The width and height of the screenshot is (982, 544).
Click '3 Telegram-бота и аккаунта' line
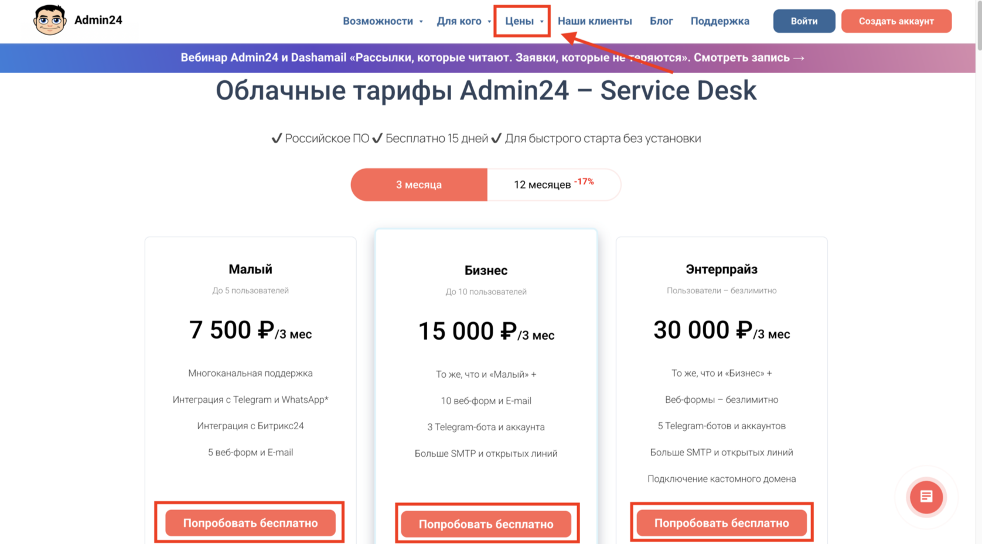(486, 427)
